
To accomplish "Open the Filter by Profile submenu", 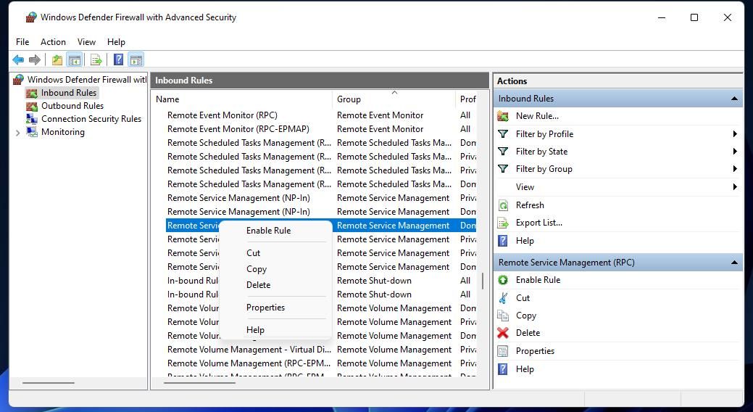I will click(x=544, y=134).
